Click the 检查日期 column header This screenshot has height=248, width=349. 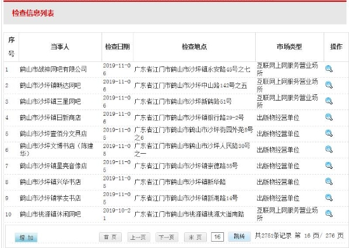pyautogui.click(x=117, y=47)
